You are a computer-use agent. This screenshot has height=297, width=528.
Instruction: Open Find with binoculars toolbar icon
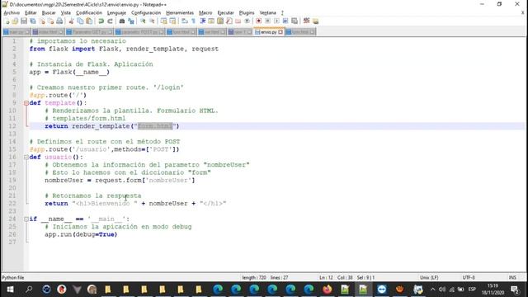click(x=122, y=21)
